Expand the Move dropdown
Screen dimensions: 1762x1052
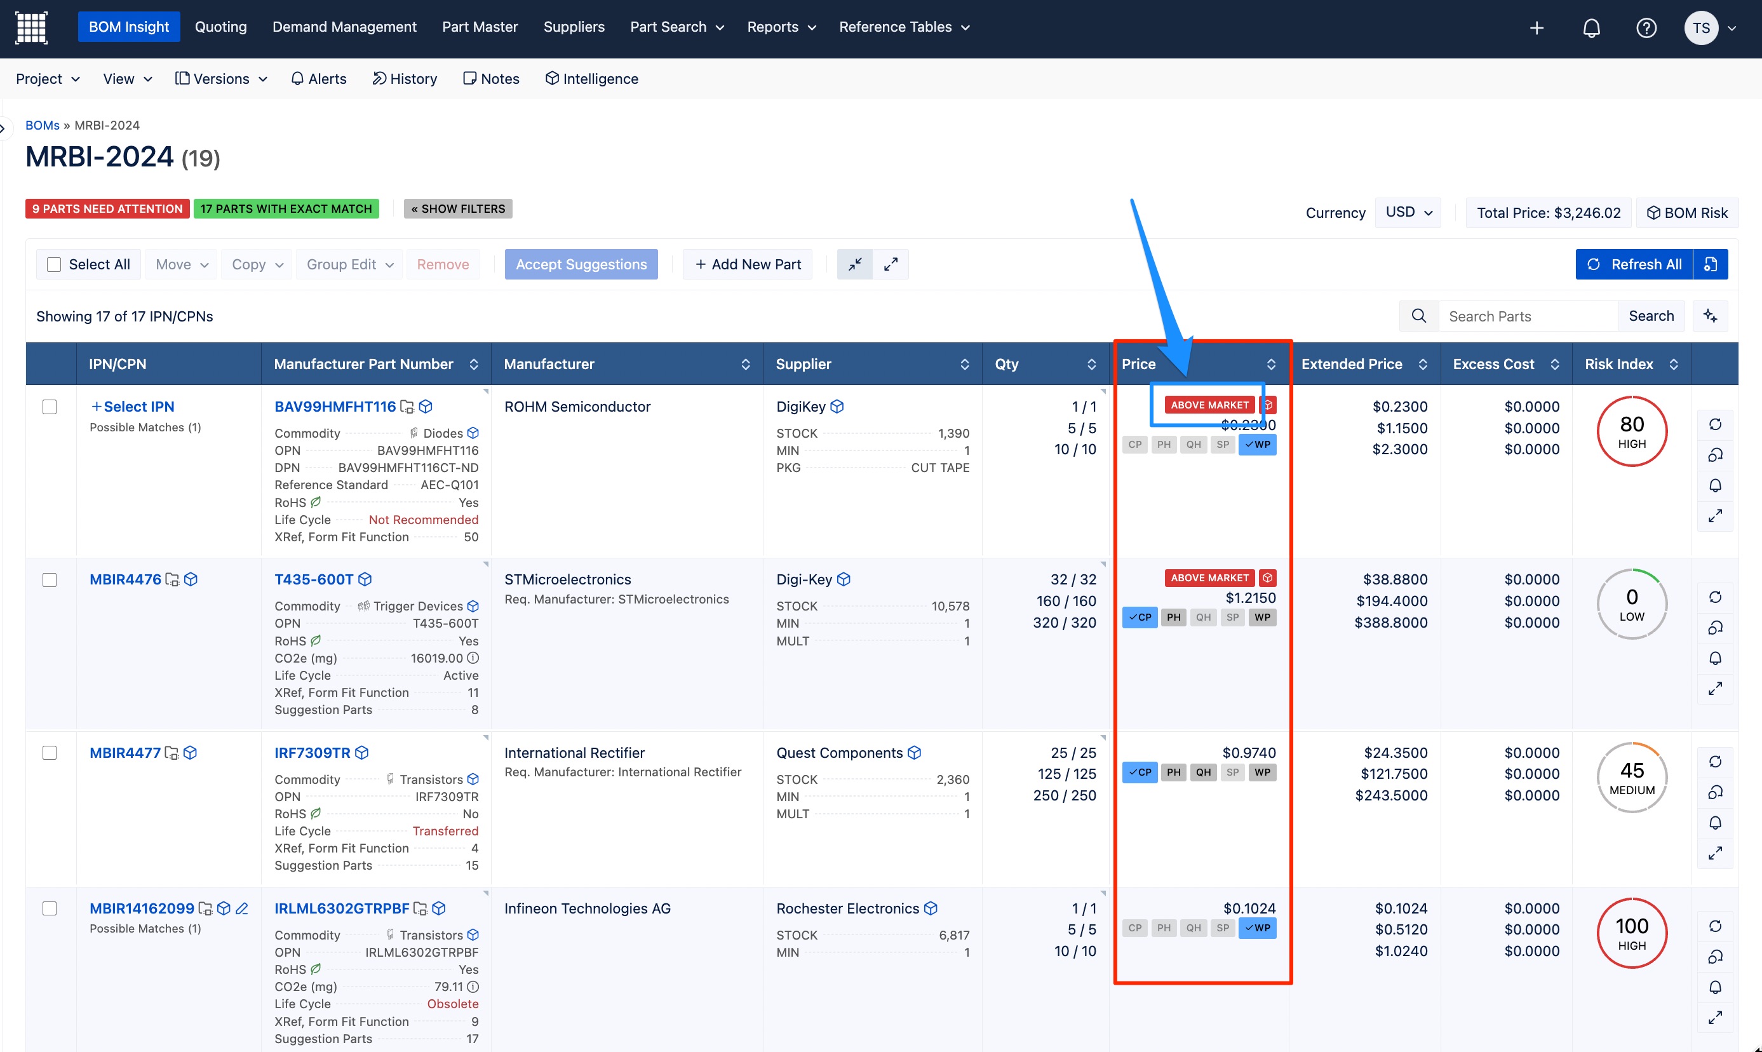[x=182, y=264]
